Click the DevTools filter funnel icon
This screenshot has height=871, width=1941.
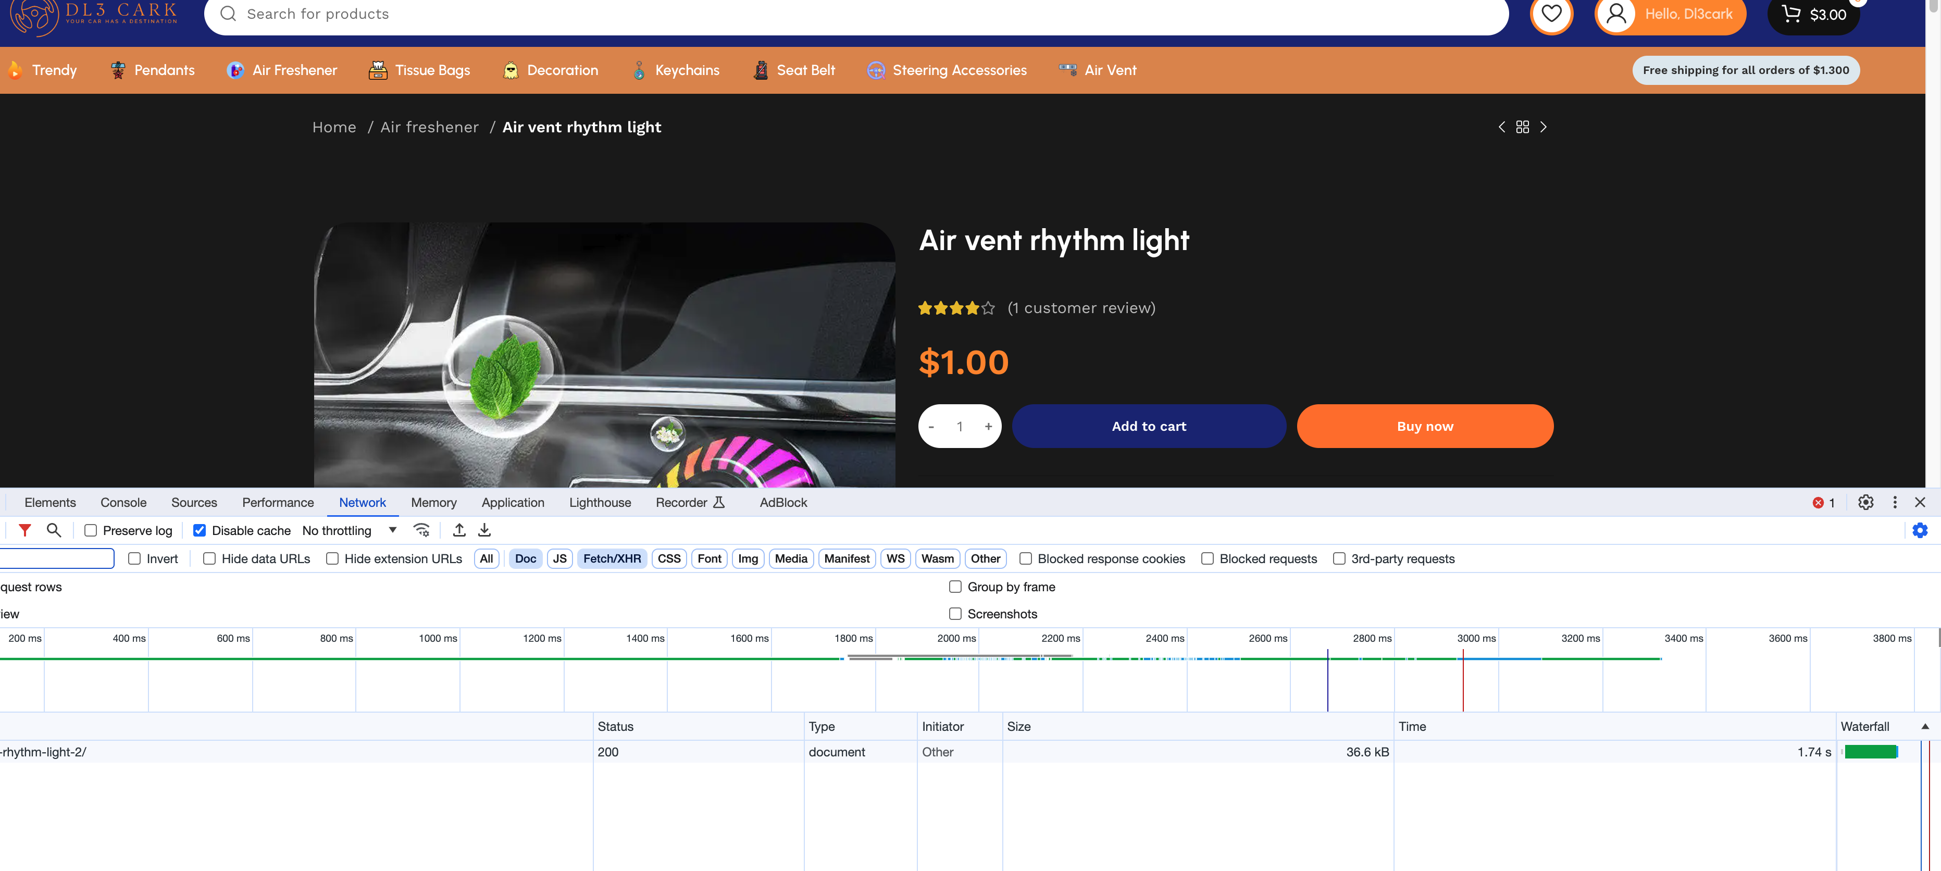click(25, 530)
